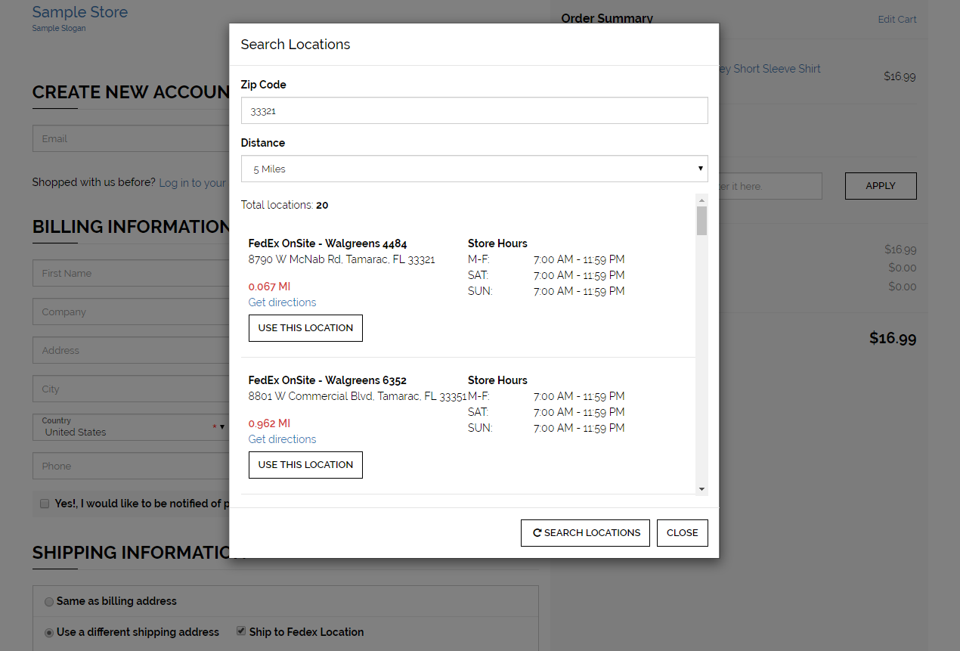Close the Search Locations dialog
This screenshot has width=960, height=651.
(x=683, y=533)
